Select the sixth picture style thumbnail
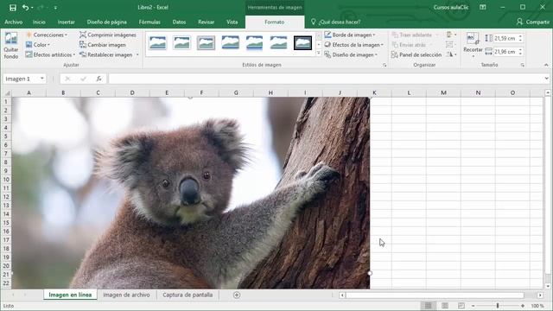This screenshot has height=311, width=553. click(278, 43)
